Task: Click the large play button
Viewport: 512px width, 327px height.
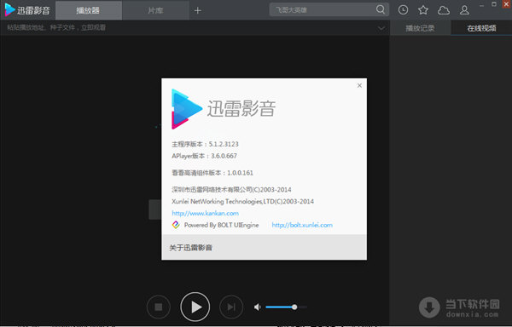Action: (195, 307)
